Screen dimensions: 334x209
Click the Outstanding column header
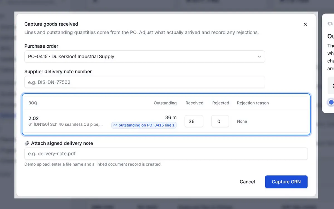(165, 103)
